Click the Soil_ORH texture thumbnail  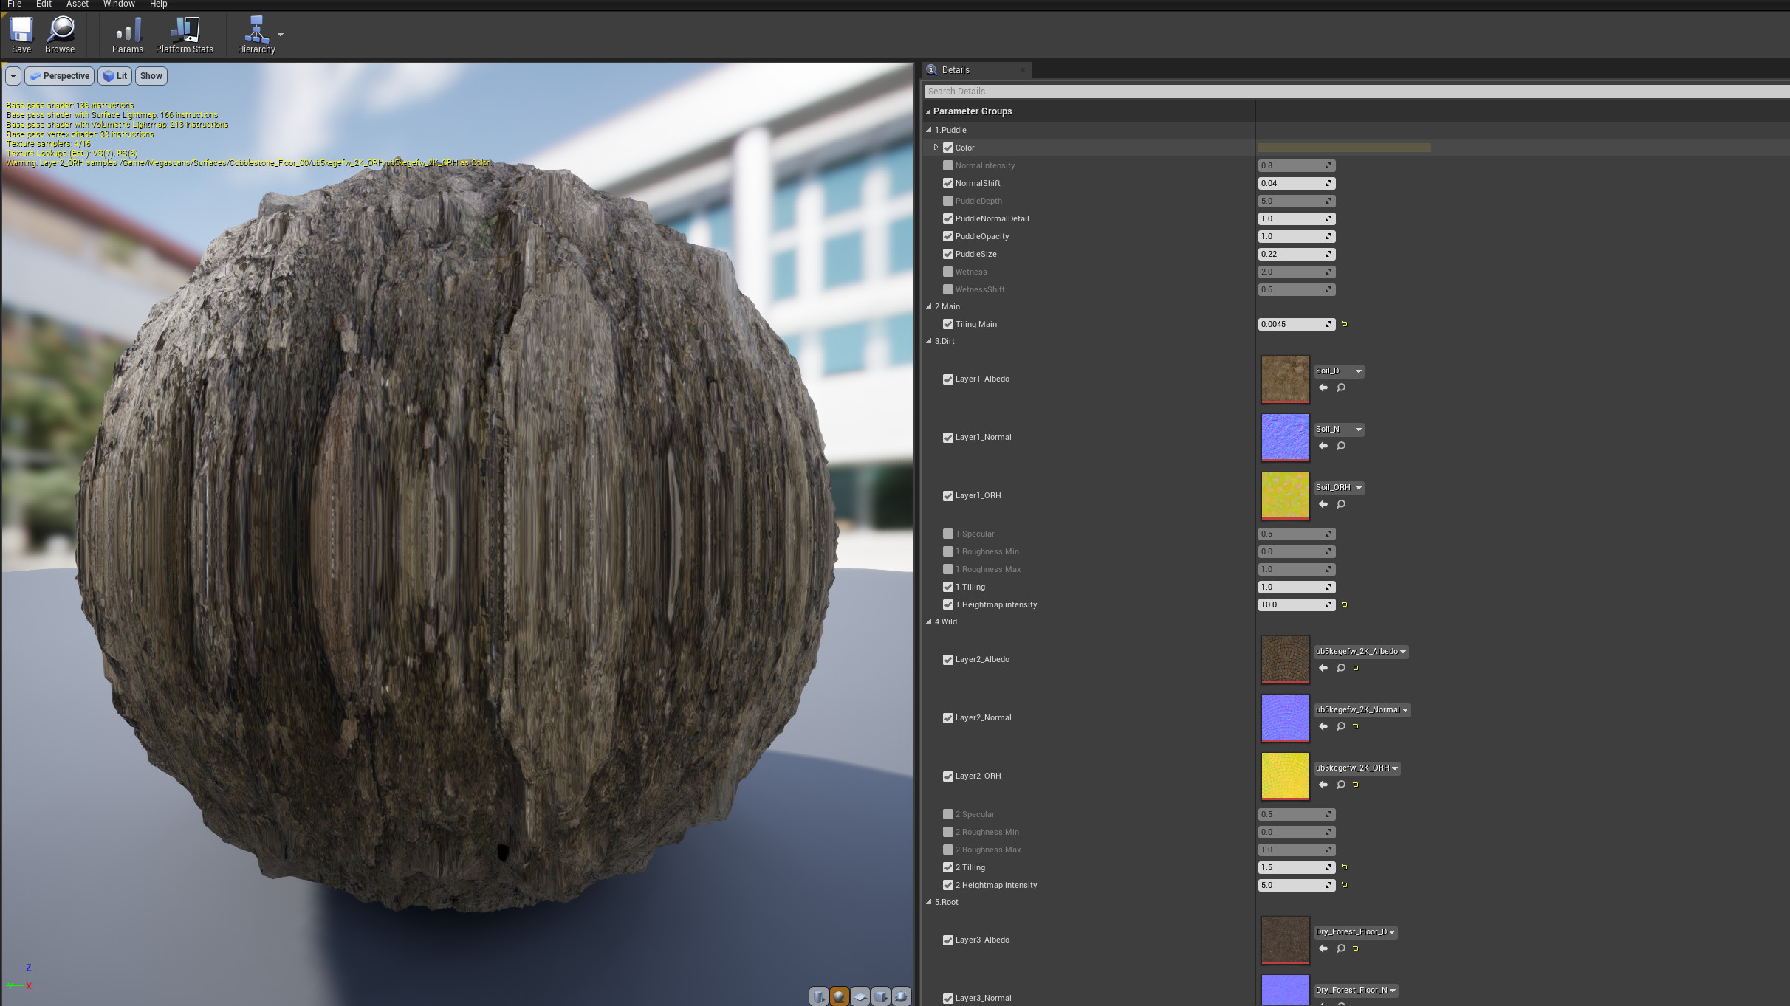1285,495
